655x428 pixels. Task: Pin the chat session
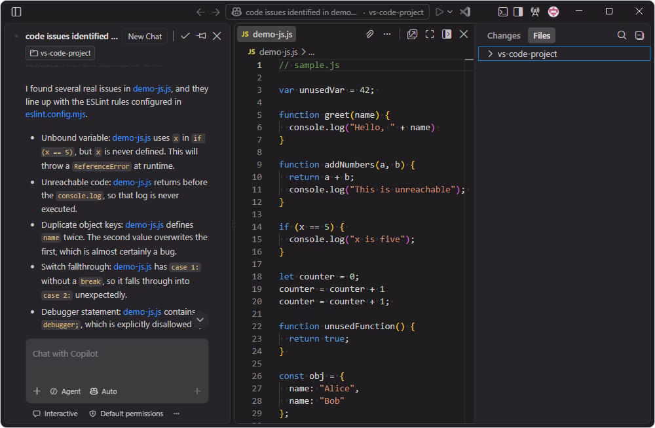point(201,36)
